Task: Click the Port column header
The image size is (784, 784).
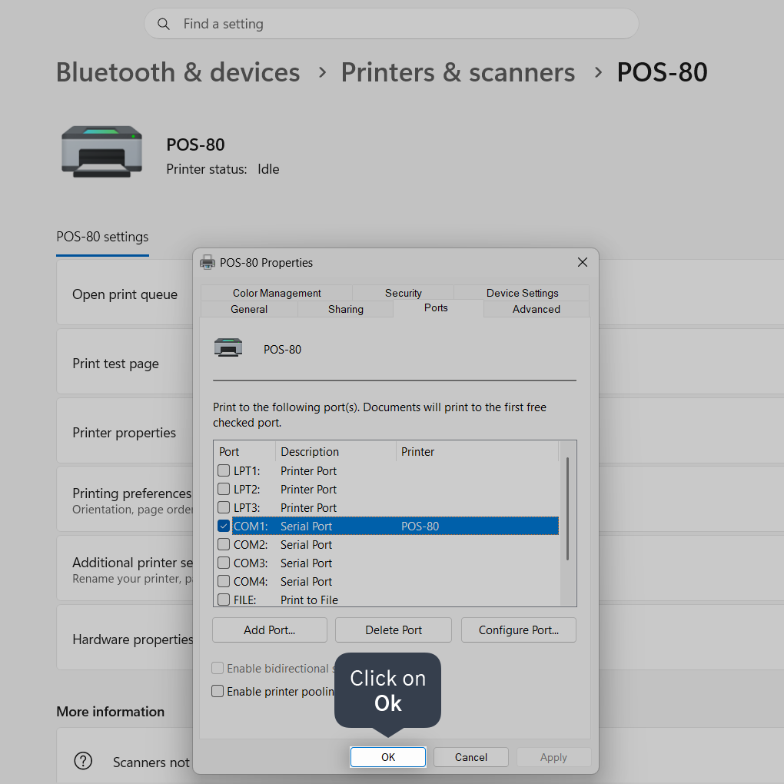Action: tap(244, 451)
